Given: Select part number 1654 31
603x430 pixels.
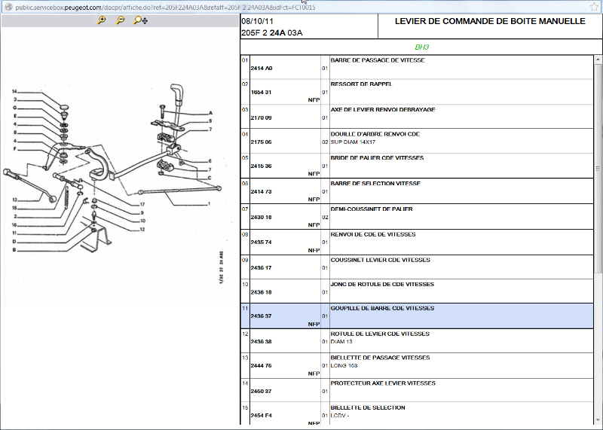Looking at the screenshot, I should tap(261, 92).
